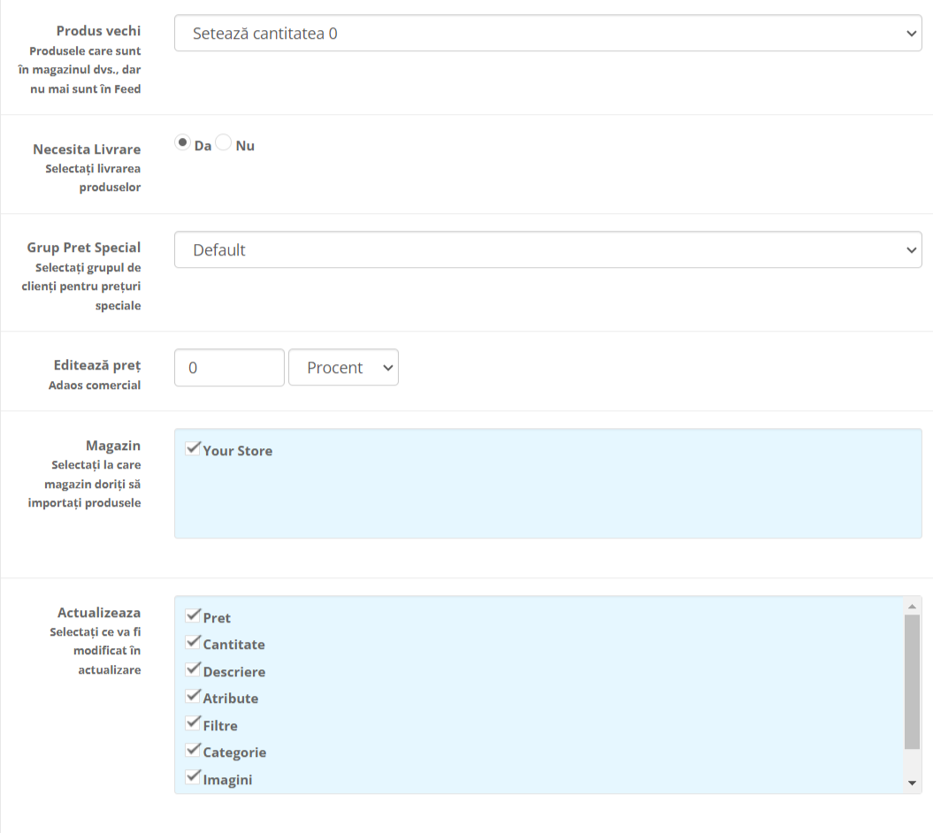
Task: Uncheck the Categorie checkbox
Action: 193,750
